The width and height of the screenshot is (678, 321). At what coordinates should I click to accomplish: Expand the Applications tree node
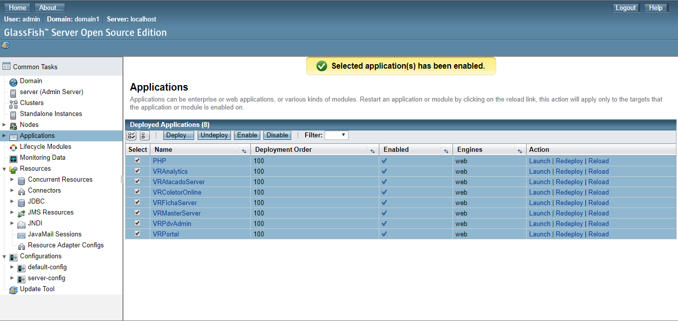pos(4,135)
